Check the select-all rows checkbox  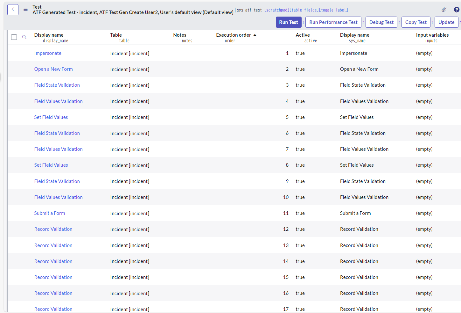point(14,37)
